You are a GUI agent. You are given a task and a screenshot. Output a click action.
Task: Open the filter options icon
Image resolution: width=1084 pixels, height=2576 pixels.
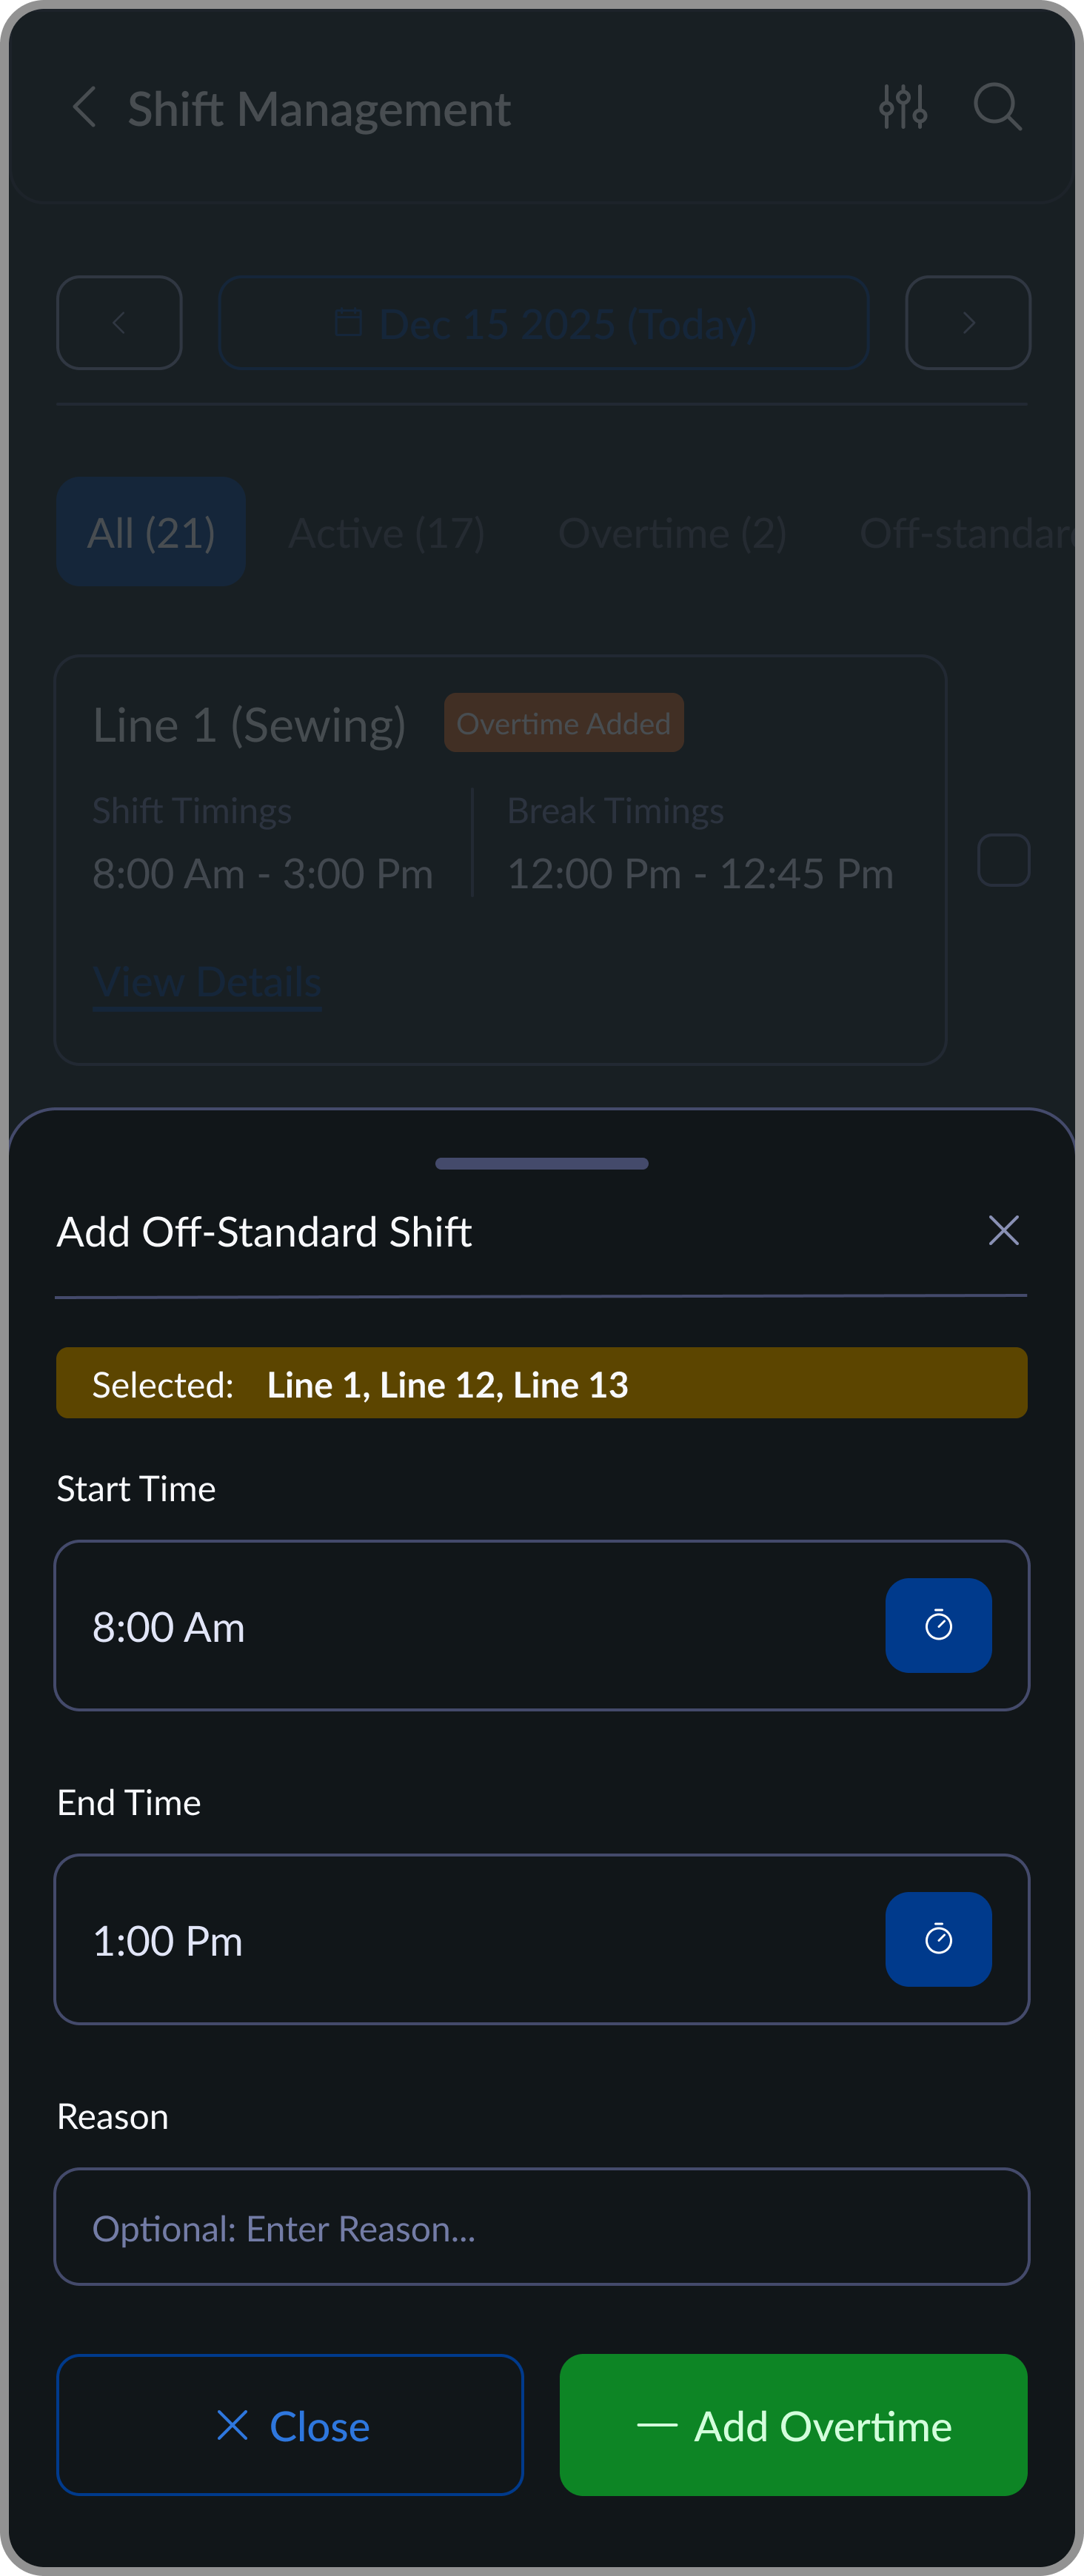point(905,107)
